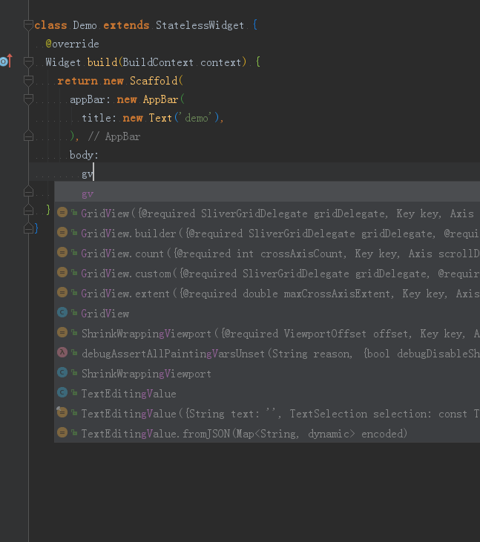This screenshot has height=542, width=480.
Task: Choose GridView.custom from completion list
Action: [267, 274]
